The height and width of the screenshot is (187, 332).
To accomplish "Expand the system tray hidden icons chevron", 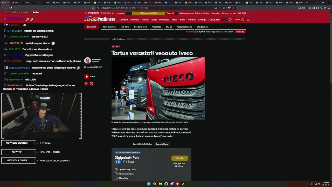I will [x=308, y=184].
